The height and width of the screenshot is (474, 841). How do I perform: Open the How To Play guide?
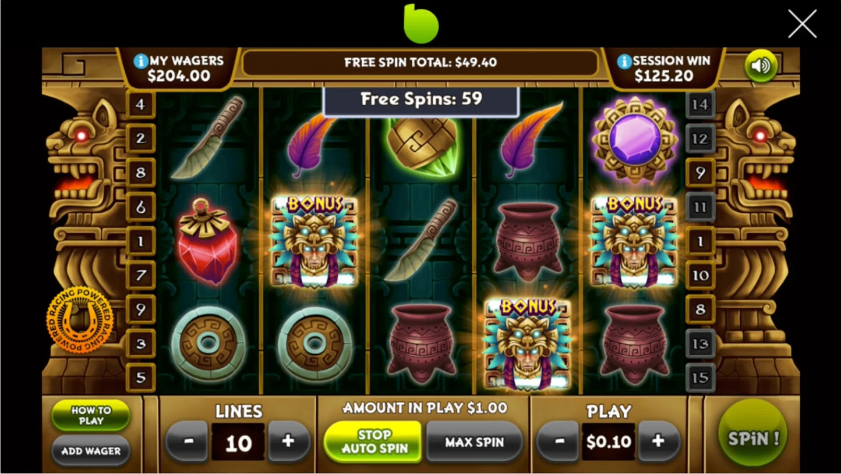click(x=91, y=415)
